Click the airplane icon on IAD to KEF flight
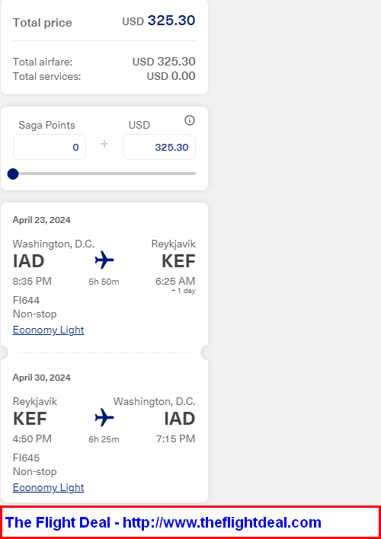381x539 pixels. [x=104, y=260]
